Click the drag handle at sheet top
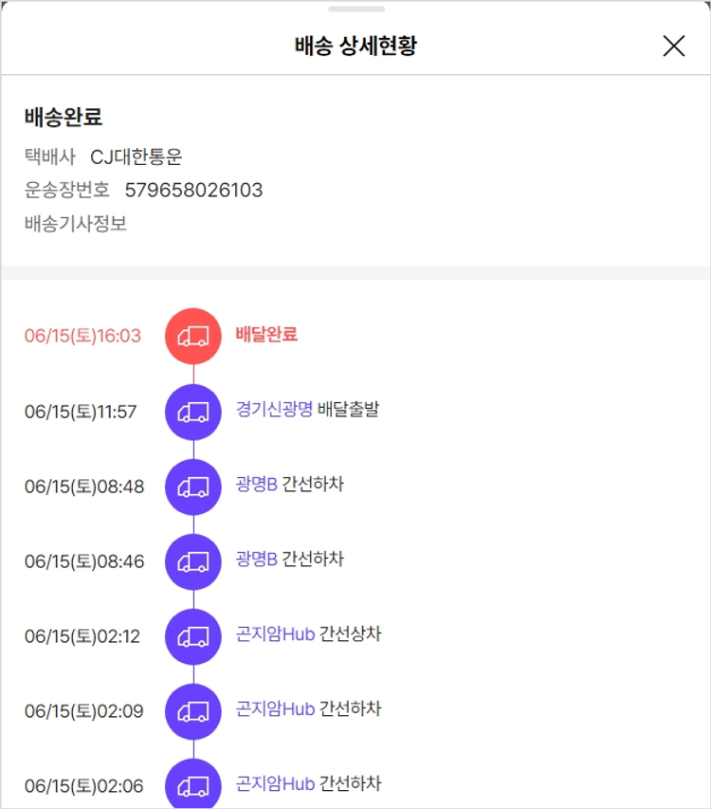Image resolution: width=711 pixels, height=809 pixels. point(355,9)
